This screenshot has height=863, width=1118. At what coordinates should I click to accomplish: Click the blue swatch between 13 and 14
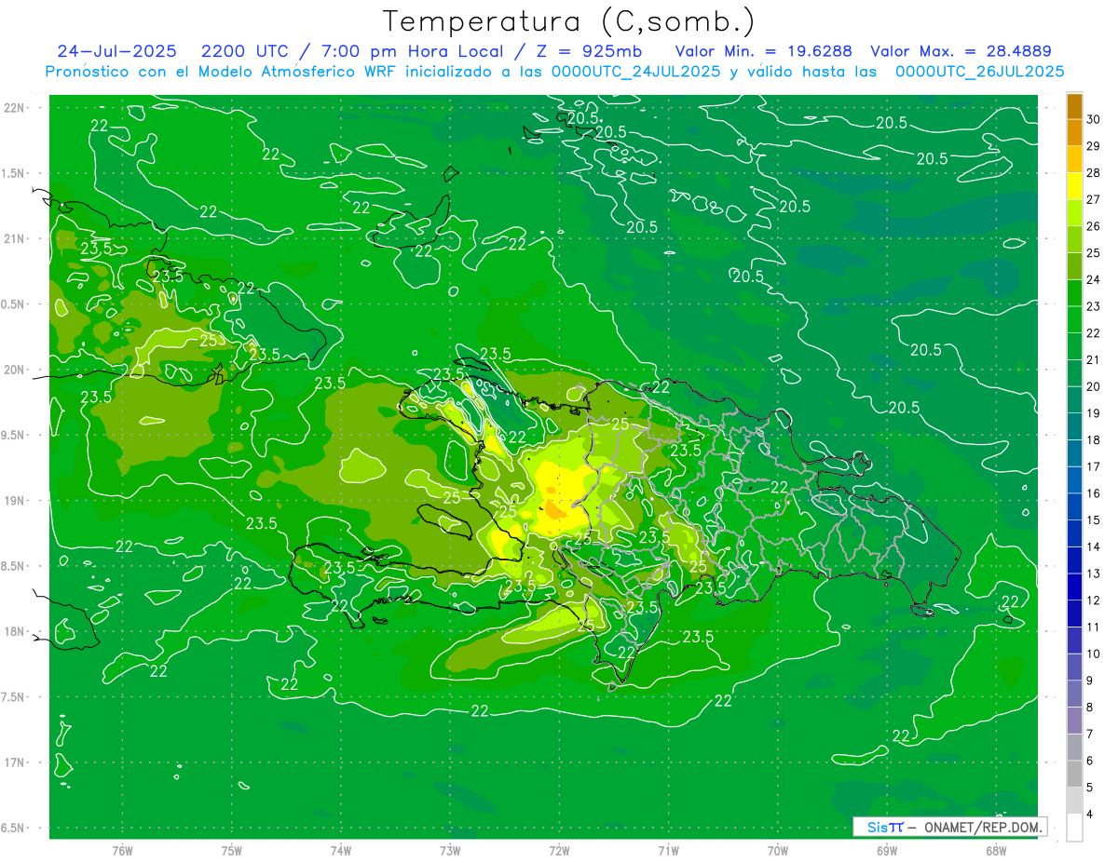(x=1074, y=560)
